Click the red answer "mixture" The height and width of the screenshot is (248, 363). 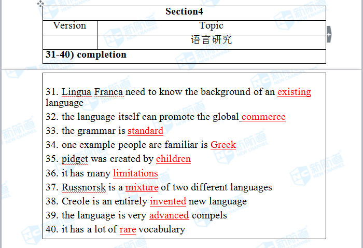[x=142, y=187]
